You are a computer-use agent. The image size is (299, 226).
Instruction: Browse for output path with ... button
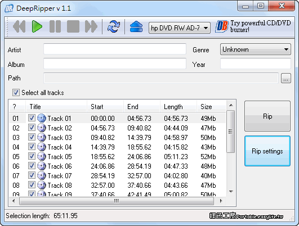[286, 78]
